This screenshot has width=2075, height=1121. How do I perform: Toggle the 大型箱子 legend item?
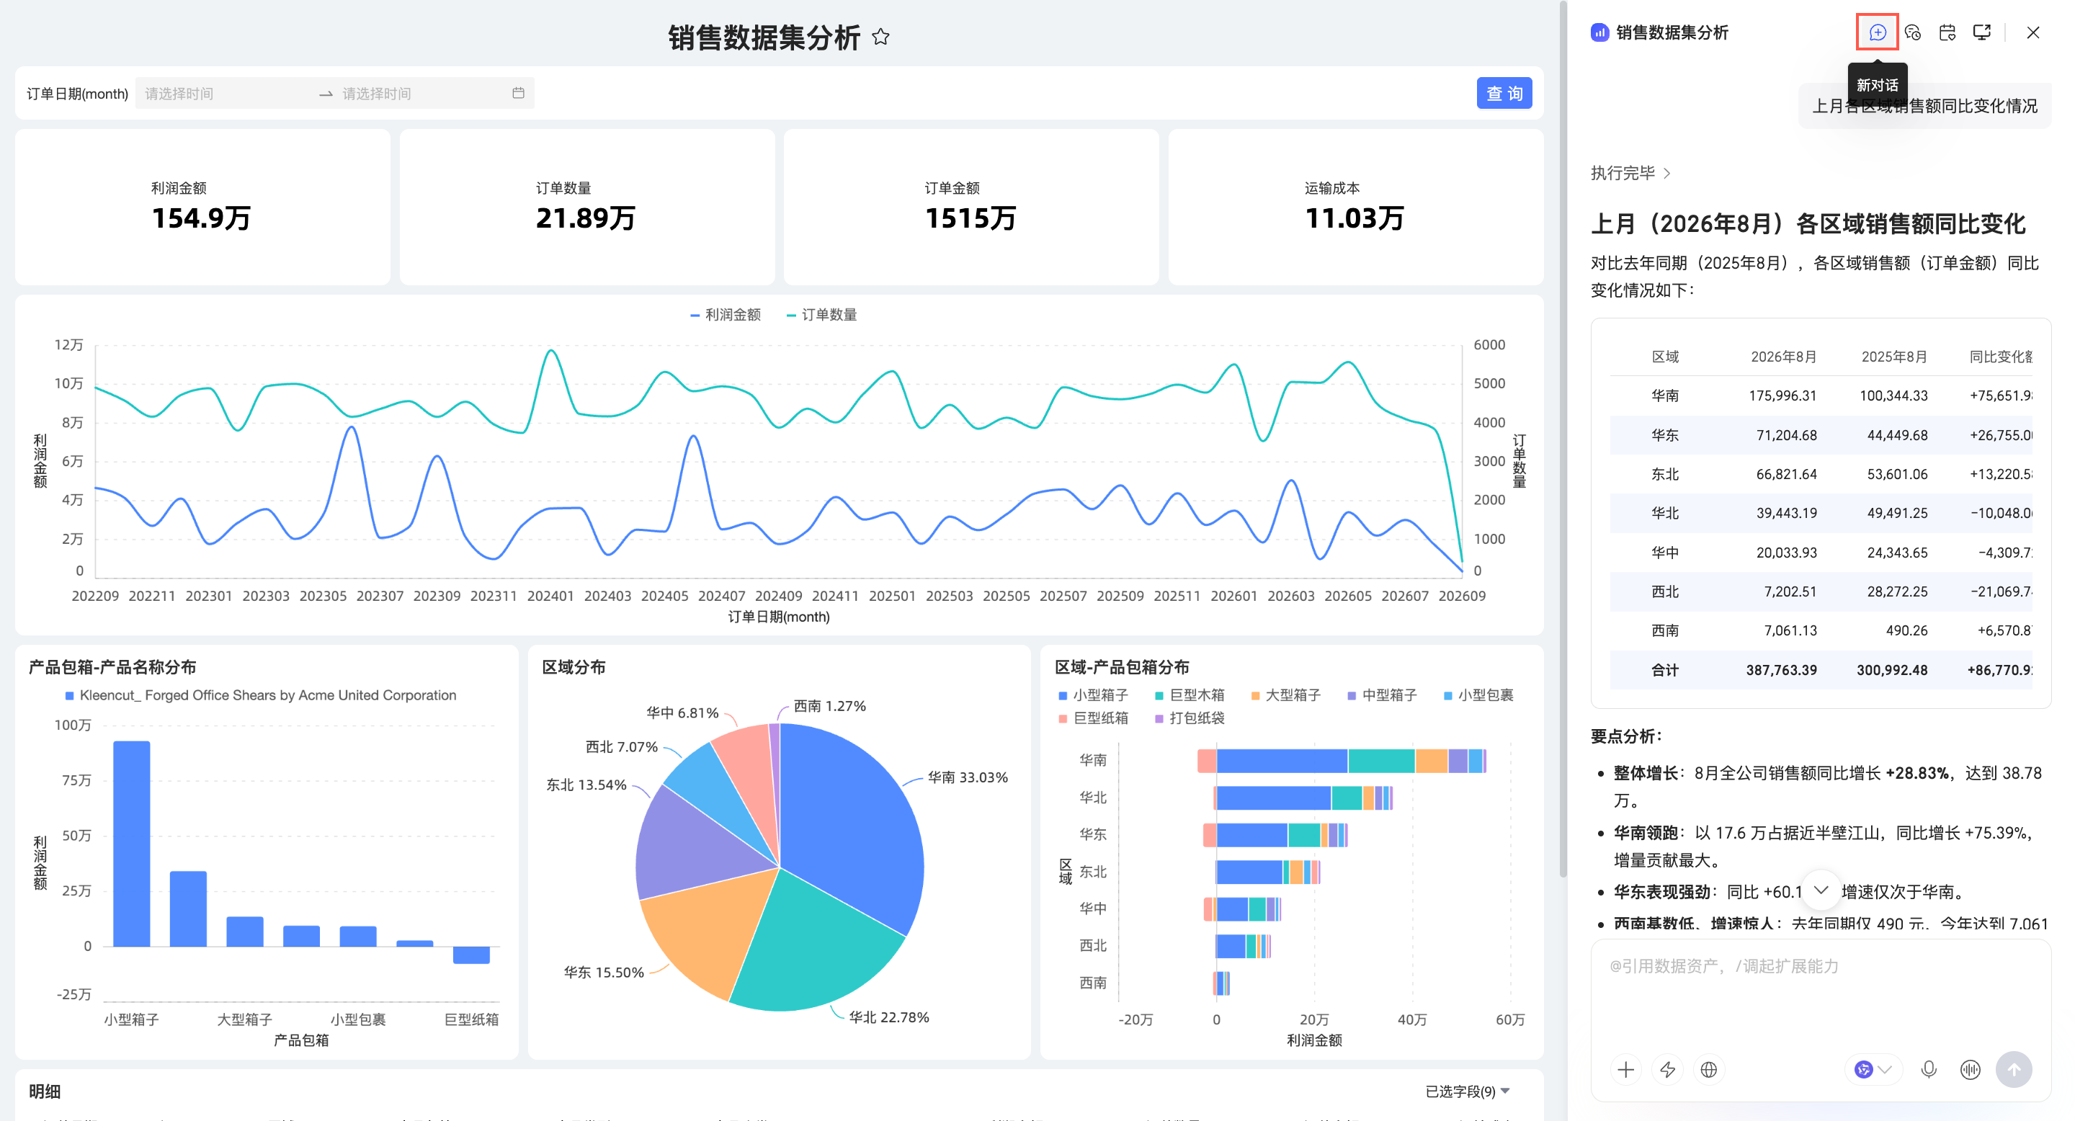point(1285,695)
